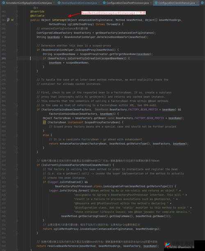
Task: Click implements-method gutter marker next to intercept
Action: pyautogui.click(x=12, y=20)
